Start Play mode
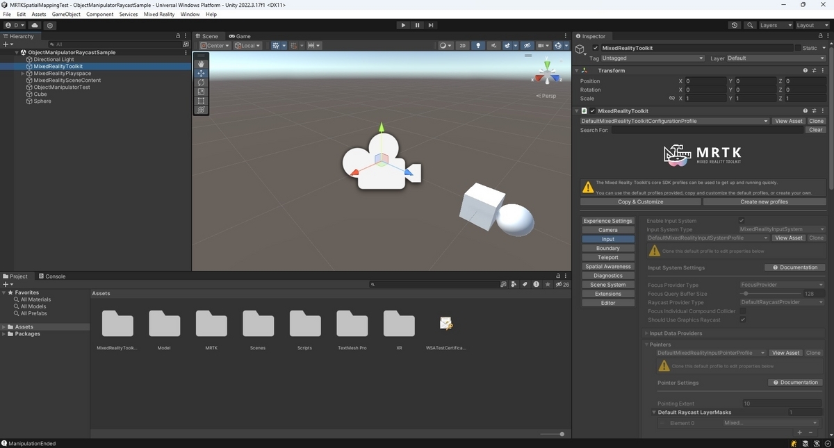The width and height of the screenshot is (834, 448). point(403,25)
